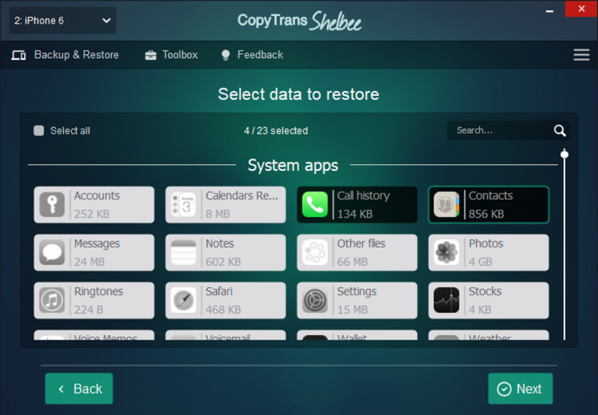
Task: Click the Contacts address book icon
Action: [x=447, y=205]
